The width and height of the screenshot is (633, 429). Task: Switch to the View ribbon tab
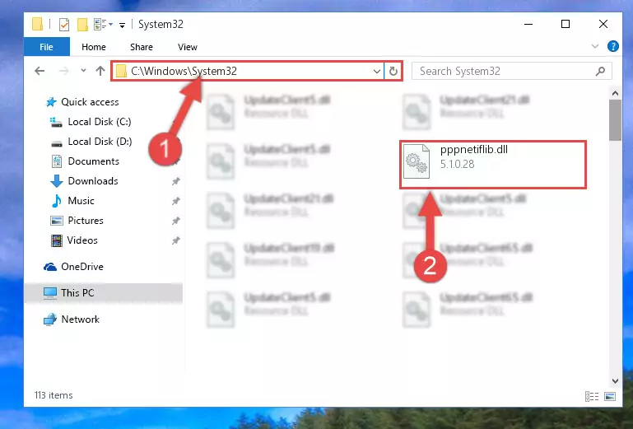[188, 47]
